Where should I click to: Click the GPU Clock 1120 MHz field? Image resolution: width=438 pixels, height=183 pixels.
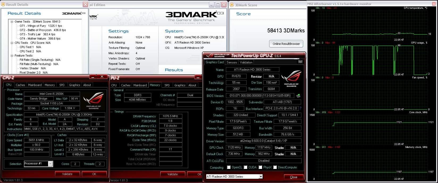click(x=234, y=147)
